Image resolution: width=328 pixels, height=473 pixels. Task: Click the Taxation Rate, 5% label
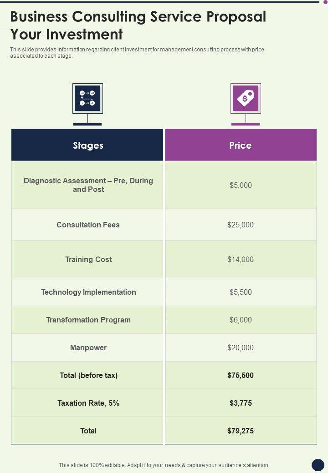88,403
